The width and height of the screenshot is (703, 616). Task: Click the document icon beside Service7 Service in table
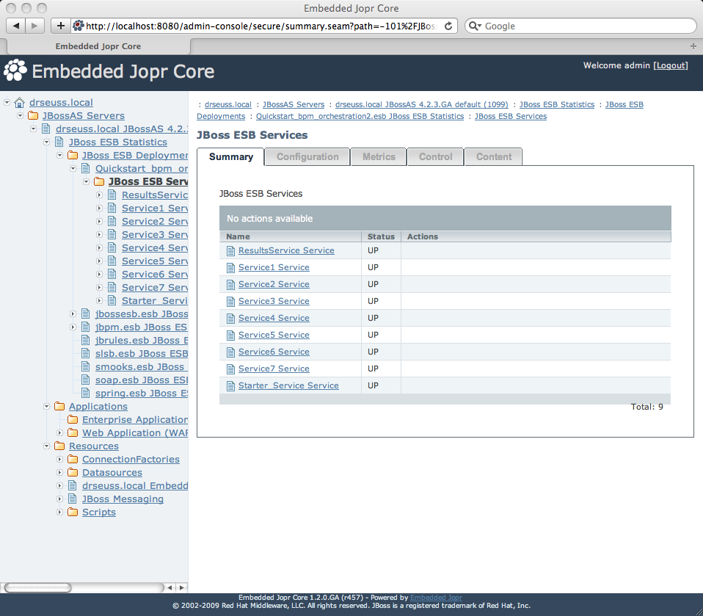point(230,369)
